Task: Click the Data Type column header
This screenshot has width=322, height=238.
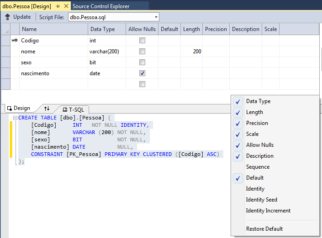Action: (102, 29)
